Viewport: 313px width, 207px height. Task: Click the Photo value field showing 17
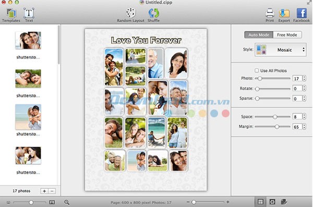[297, 78]
